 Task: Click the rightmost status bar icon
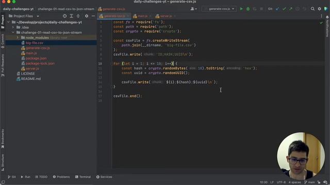point(325,182)
